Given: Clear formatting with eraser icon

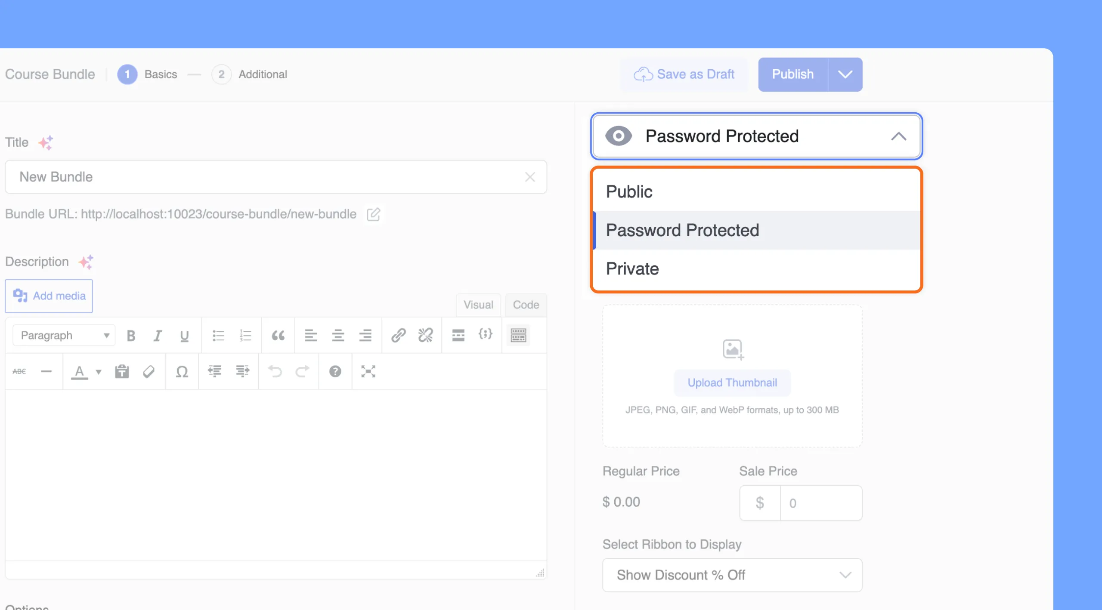Looking at the screenshot, I should (x=149, y=372).
